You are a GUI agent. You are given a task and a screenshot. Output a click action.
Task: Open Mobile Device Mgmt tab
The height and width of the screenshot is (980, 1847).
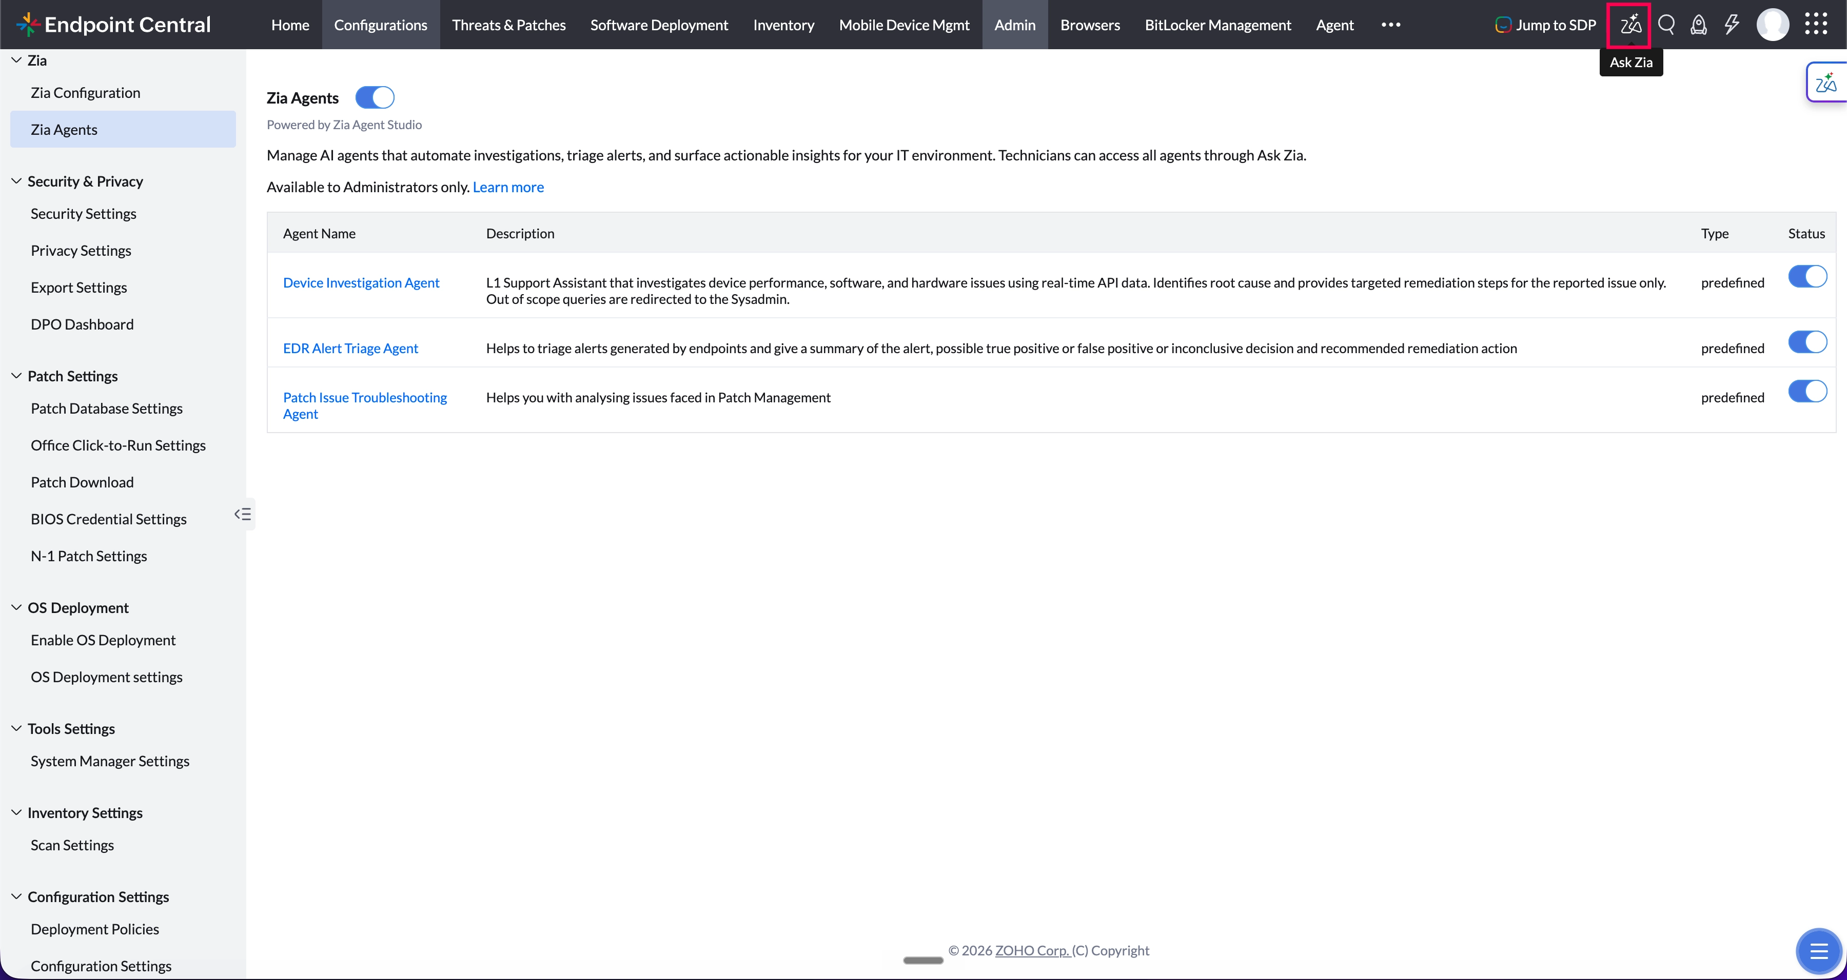(x=904, y=25)
